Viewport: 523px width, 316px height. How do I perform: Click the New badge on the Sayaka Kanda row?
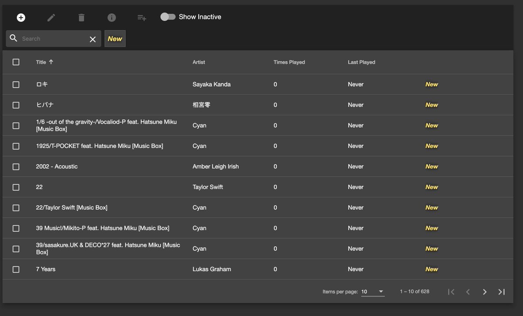click(x=431, y=84)
